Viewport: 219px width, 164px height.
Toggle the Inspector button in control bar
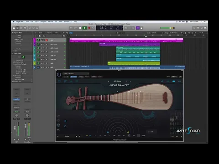(17, 28)
